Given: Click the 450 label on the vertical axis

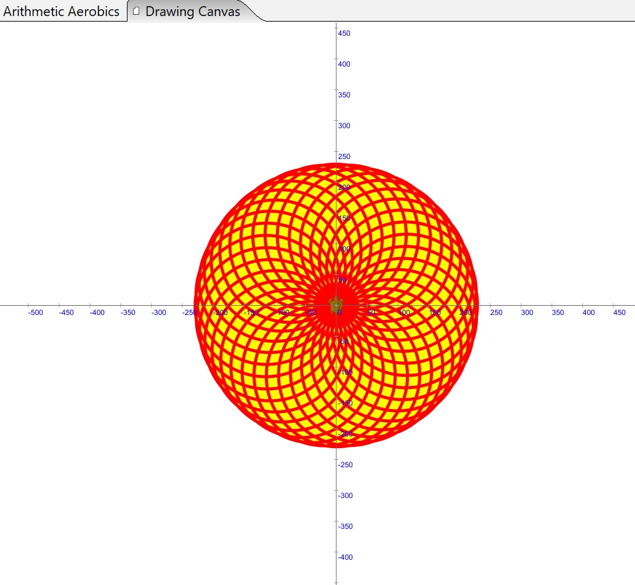Looking at the screenshot, I should (x=344, y=33).
